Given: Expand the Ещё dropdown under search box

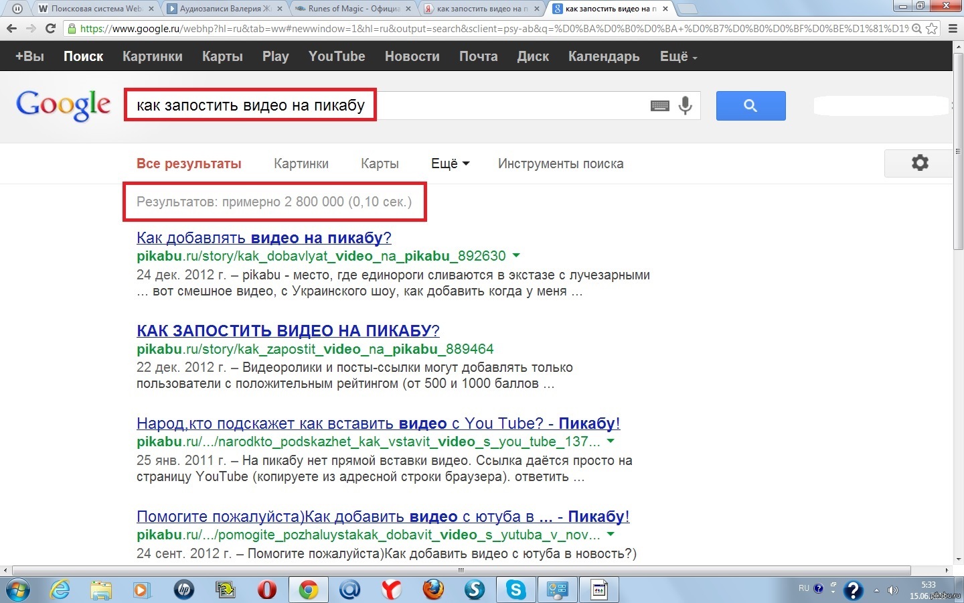Looking at the screenshot, I should pyautogui.click(x=450, y=163).
